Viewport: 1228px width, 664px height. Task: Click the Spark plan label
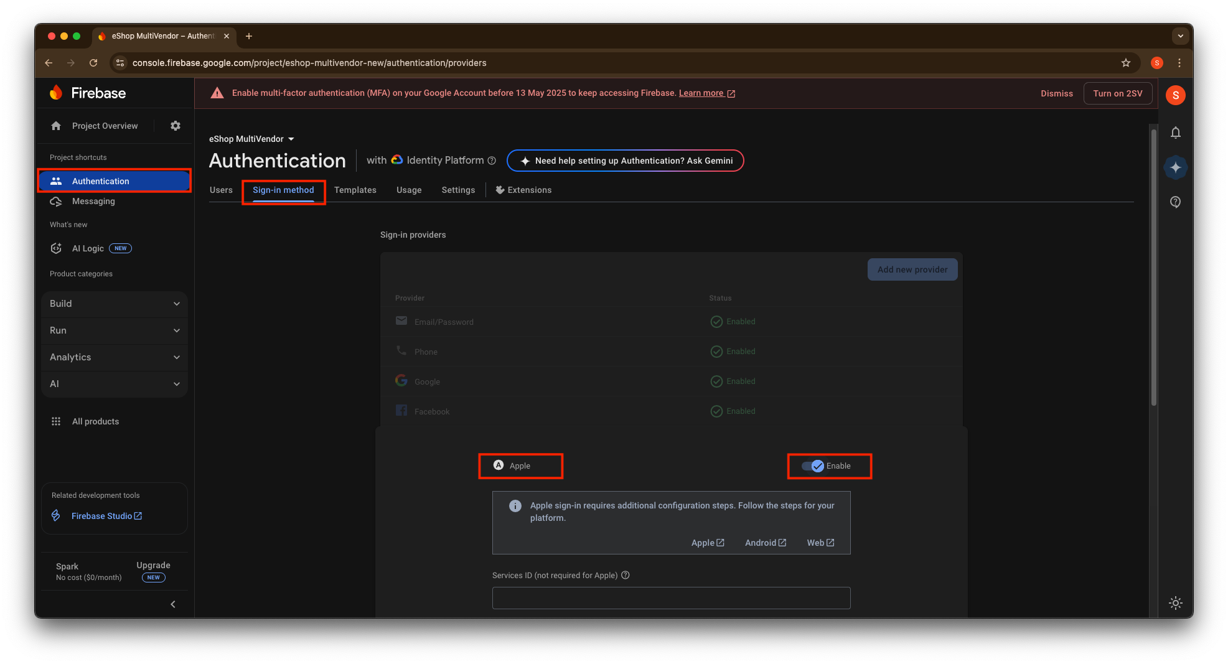pyautogui.click(x=67, y=566)
